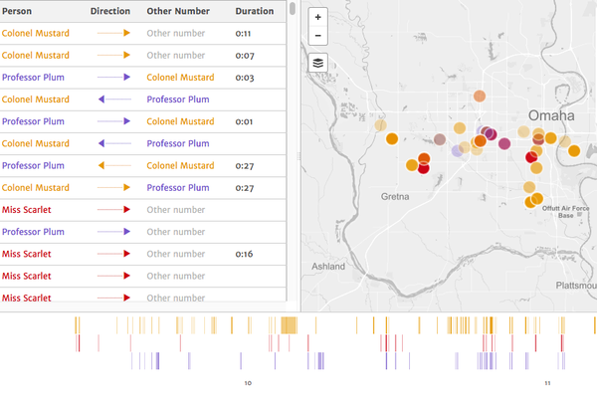Sort table by Direction column header
The image size is (597, 398).
(109, 11)
